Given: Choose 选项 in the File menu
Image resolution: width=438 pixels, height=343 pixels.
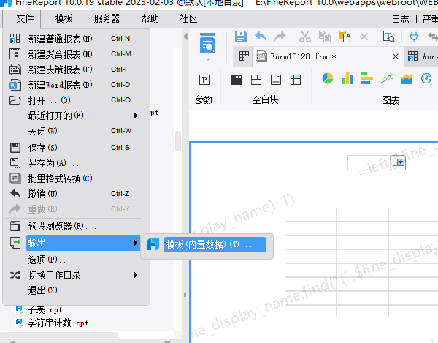Looking at the screenshot, I should pyautogui.click(x=75, y=260).
